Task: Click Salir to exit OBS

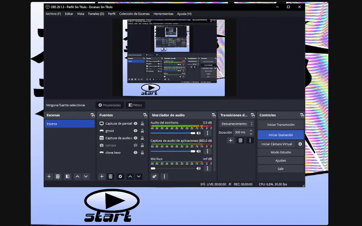Action: click(x=281, y=169)
